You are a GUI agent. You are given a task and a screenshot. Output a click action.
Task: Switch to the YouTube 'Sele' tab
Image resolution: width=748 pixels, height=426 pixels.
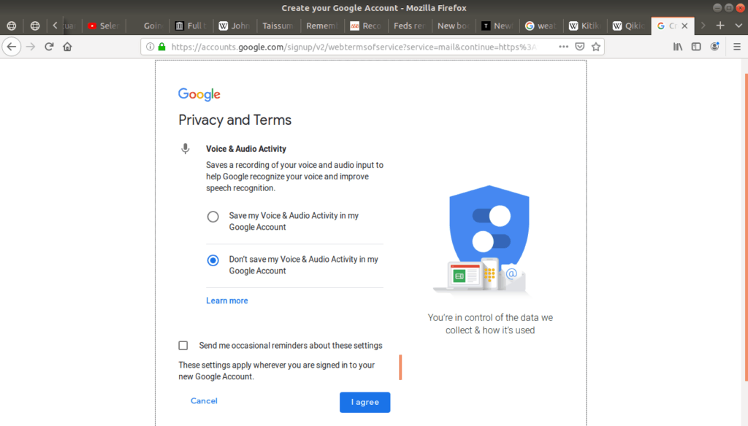point(104,26)
